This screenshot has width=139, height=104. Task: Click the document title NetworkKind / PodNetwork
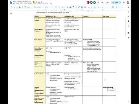tap(22, 2)
